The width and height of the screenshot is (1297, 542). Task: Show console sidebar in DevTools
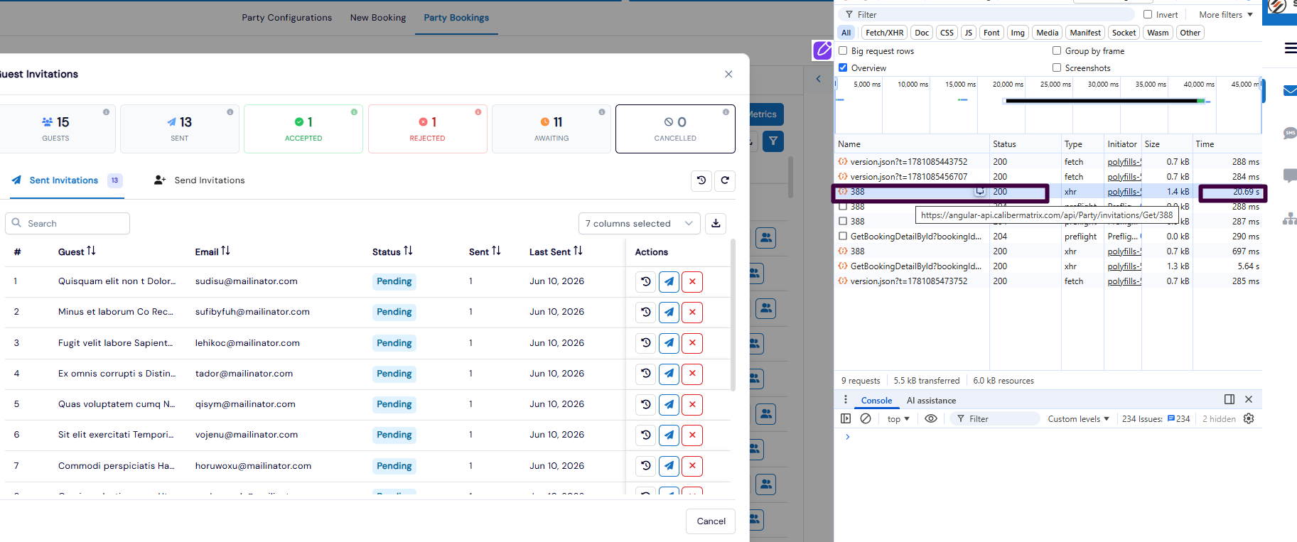pos(846,419)
